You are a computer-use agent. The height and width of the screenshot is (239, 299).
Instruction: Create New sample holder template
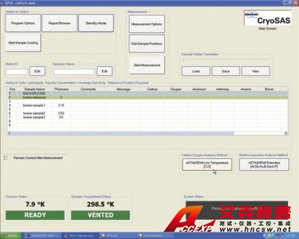255,71
